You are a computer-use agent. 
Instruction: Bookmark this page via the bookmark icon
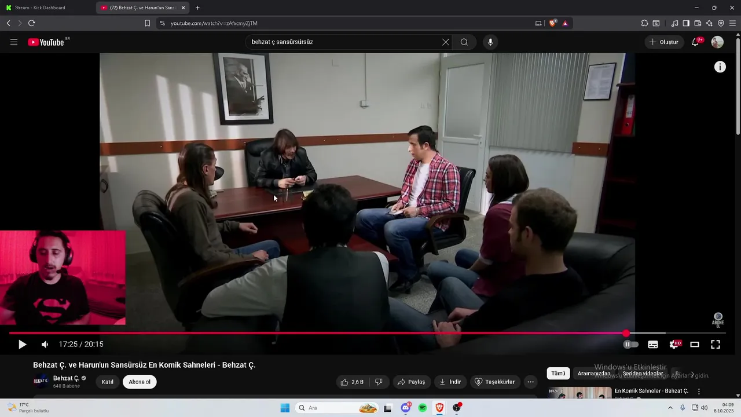[x=147, y=23]
